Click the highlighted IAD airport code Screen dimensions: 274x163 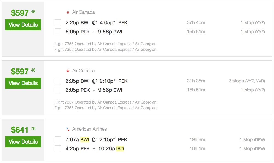tap(120, 149)
